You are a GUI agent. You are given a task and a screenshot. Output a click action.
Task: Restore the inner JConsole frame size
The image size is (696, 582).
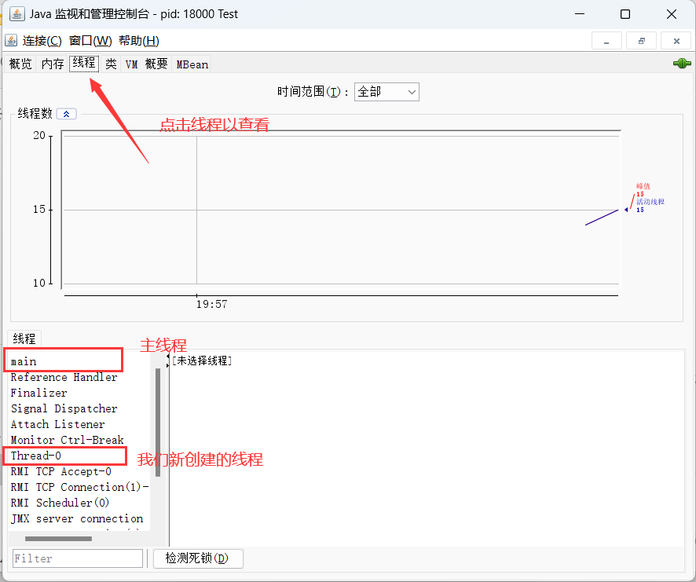point(641,41)
